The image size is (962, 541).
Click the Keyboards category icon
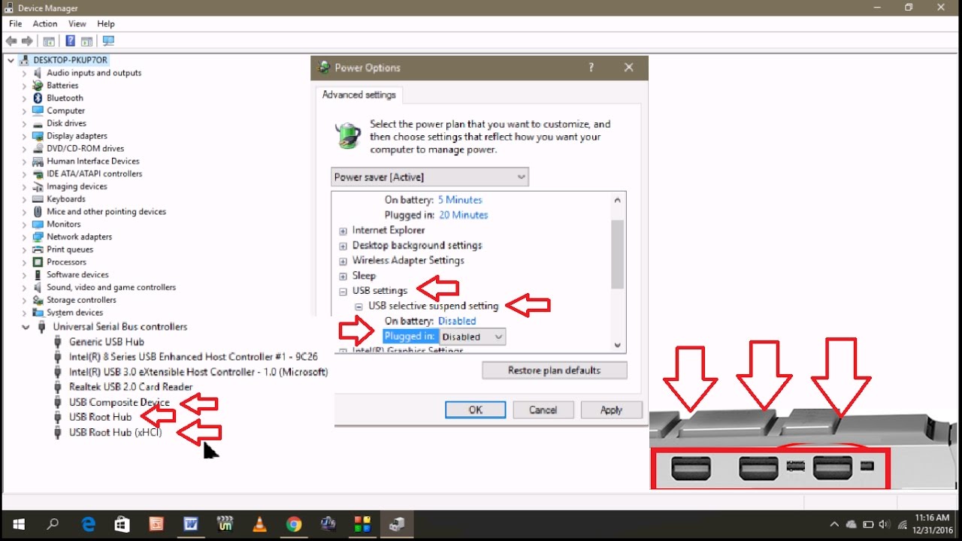[x=38, y=199]
